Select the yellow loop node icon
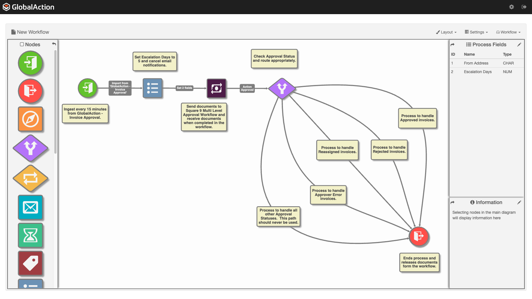 click(x=30, y=178)
